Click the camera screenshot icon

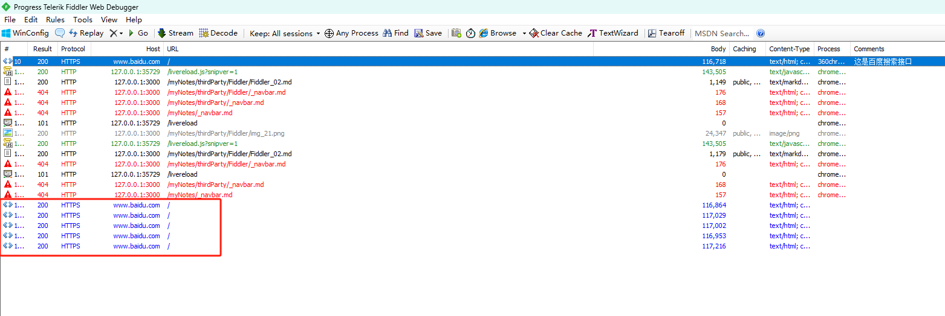456,33
